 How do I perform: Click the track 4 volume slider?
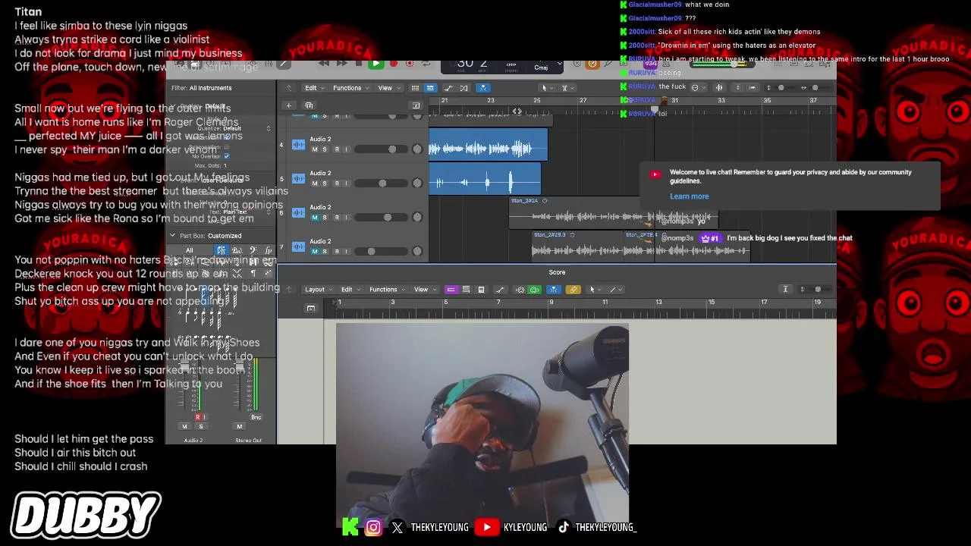point(380,149)
